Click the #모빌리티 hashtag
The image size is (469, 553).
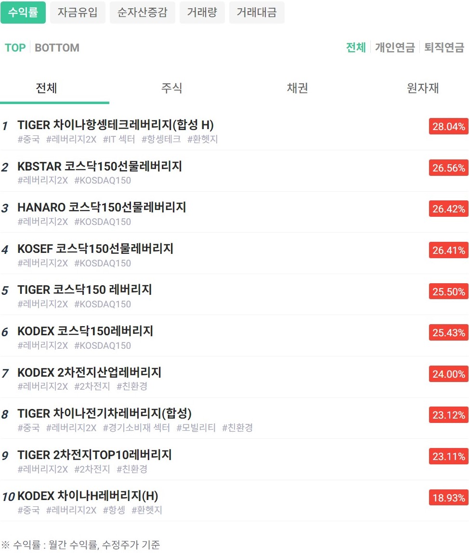(196, 428)
